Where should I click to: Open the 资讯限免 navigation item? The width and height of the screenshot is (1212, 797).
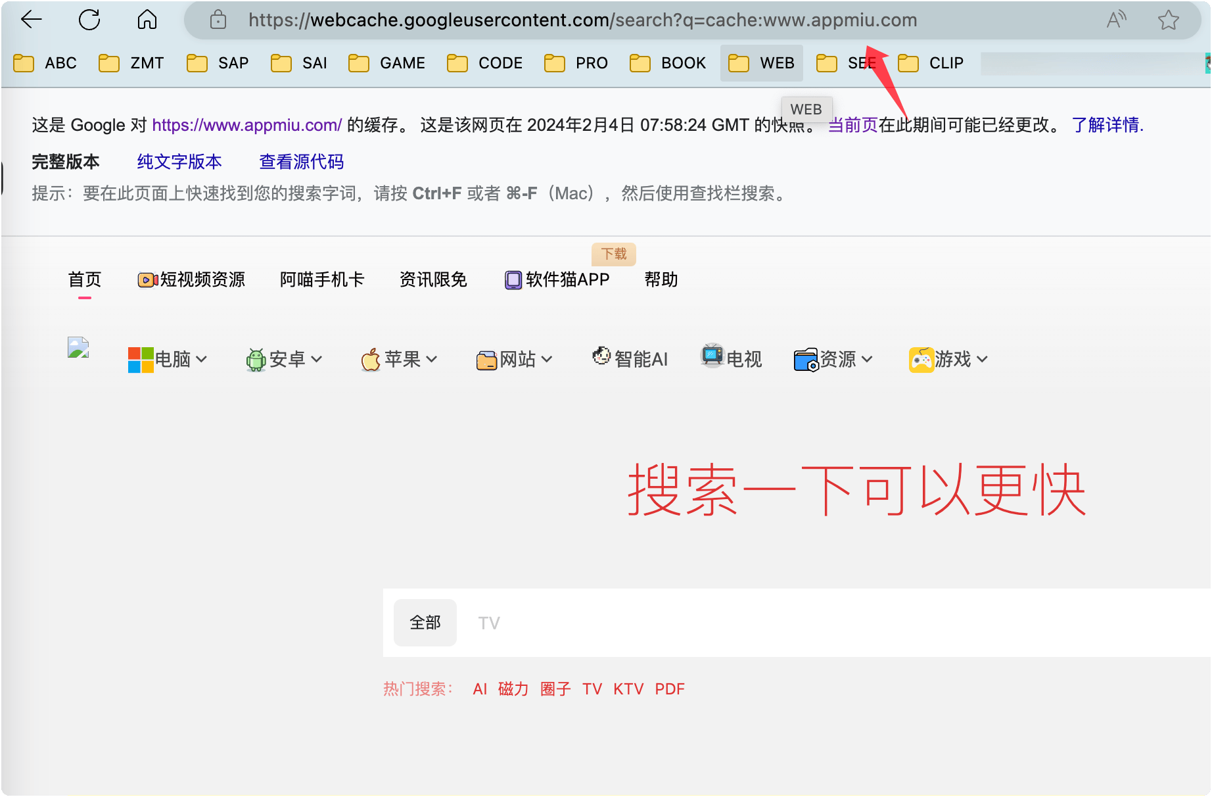coord(432,279)
